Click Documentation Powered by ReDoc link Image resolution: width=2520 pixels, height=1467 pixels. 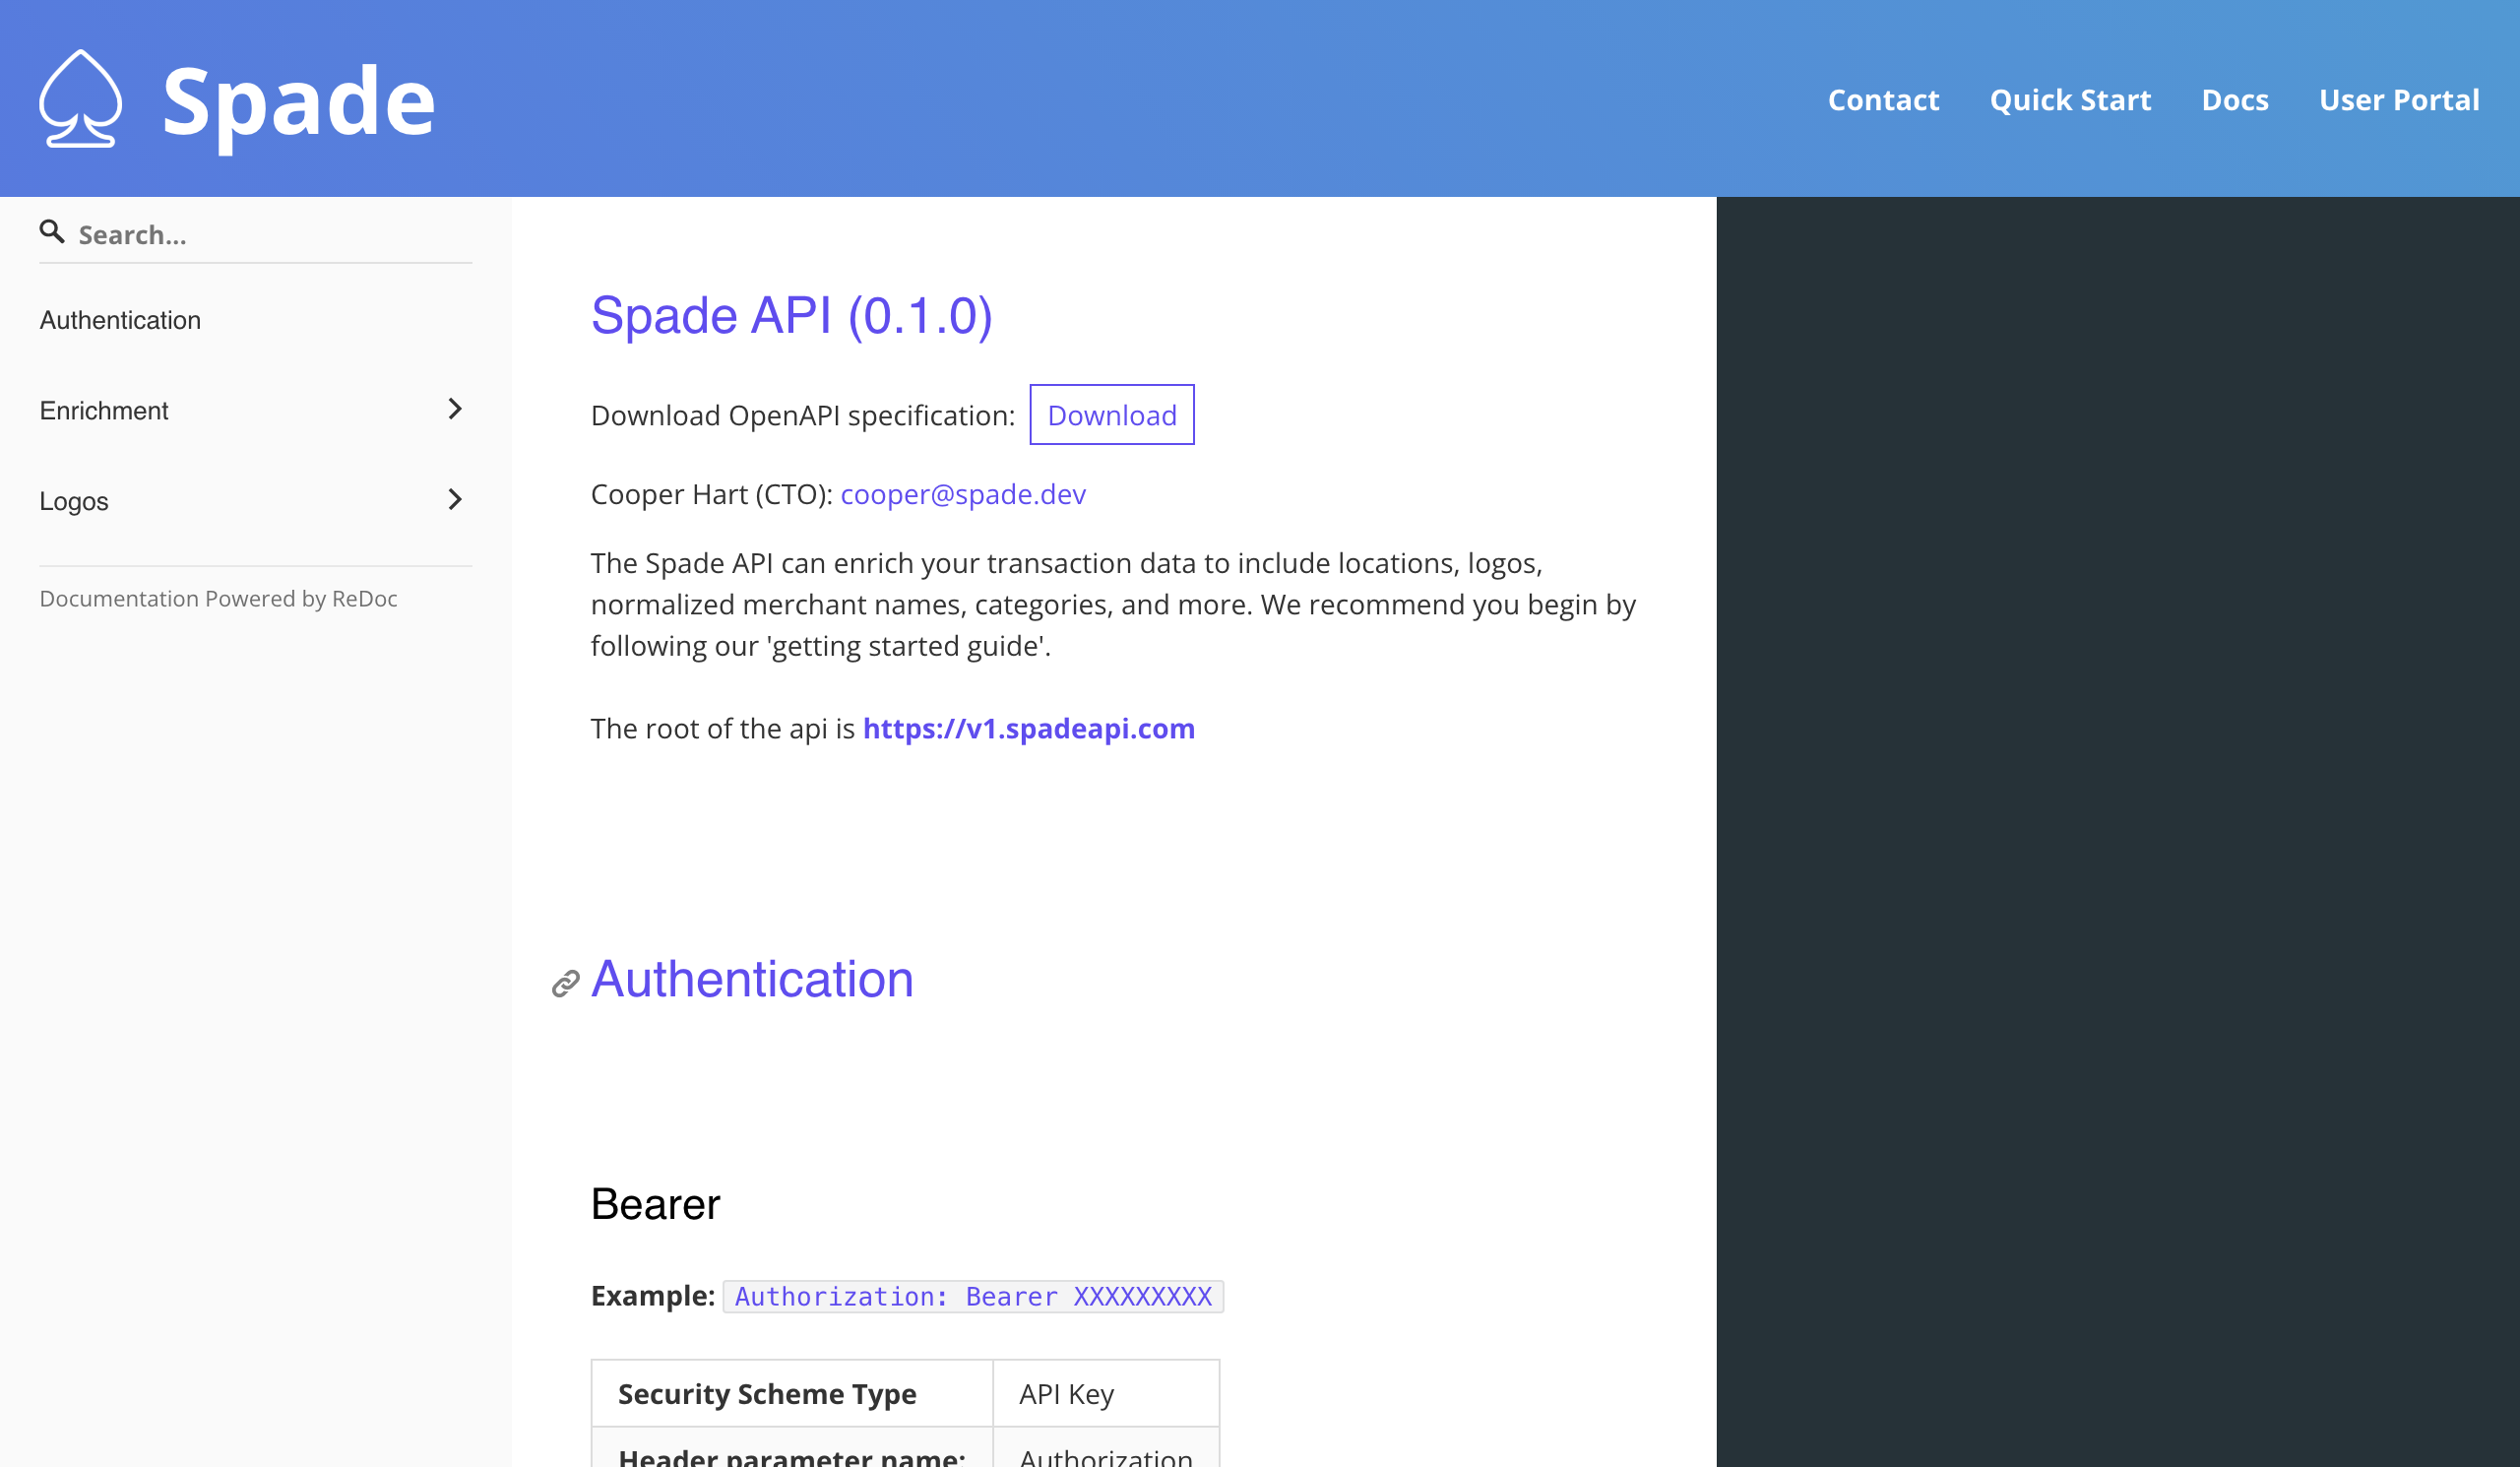tap(218, 598)
